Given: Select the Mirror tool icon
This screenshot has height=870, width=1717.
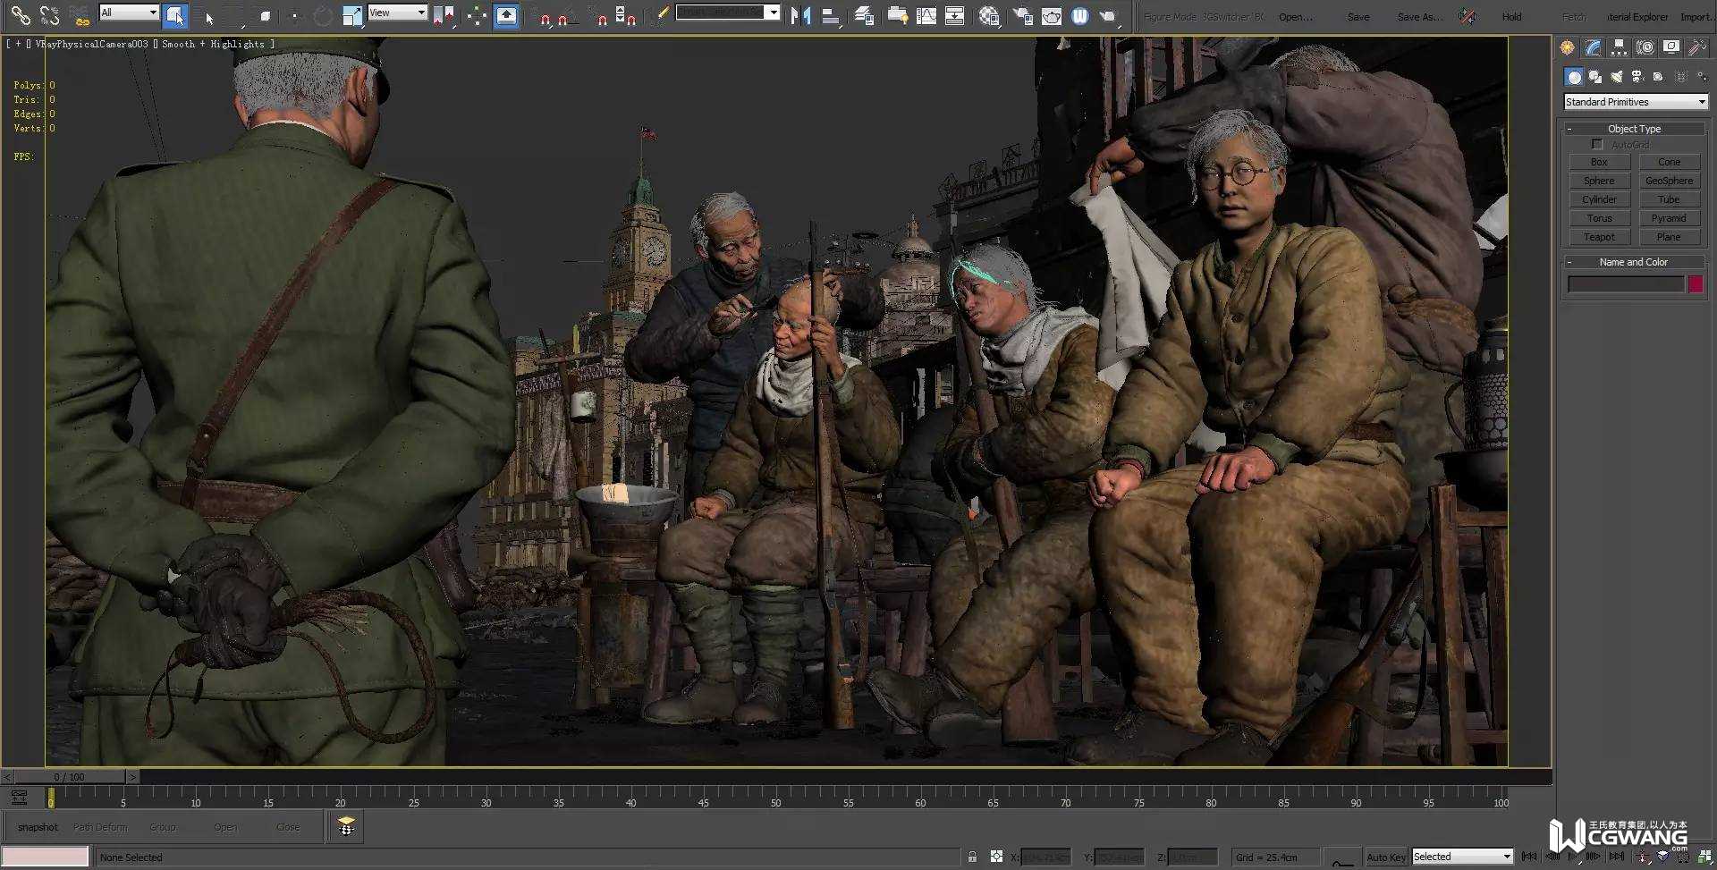Looking at the screenshot, I should click(x=800, y=15).
